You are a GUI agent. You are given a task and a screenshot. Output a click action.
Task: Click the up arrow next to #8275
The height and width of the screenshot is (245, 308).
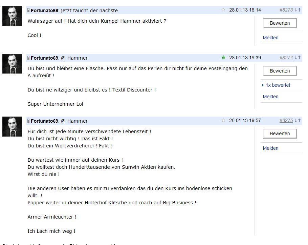coord(299,120)
